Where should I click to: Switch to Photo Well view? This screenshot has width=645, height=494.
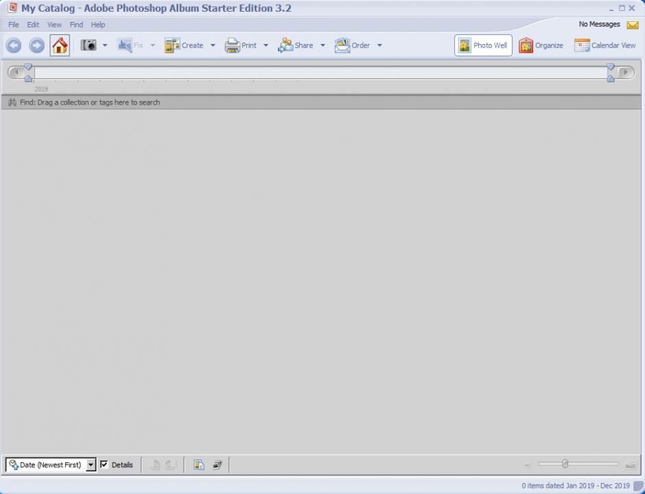point(483,45)
